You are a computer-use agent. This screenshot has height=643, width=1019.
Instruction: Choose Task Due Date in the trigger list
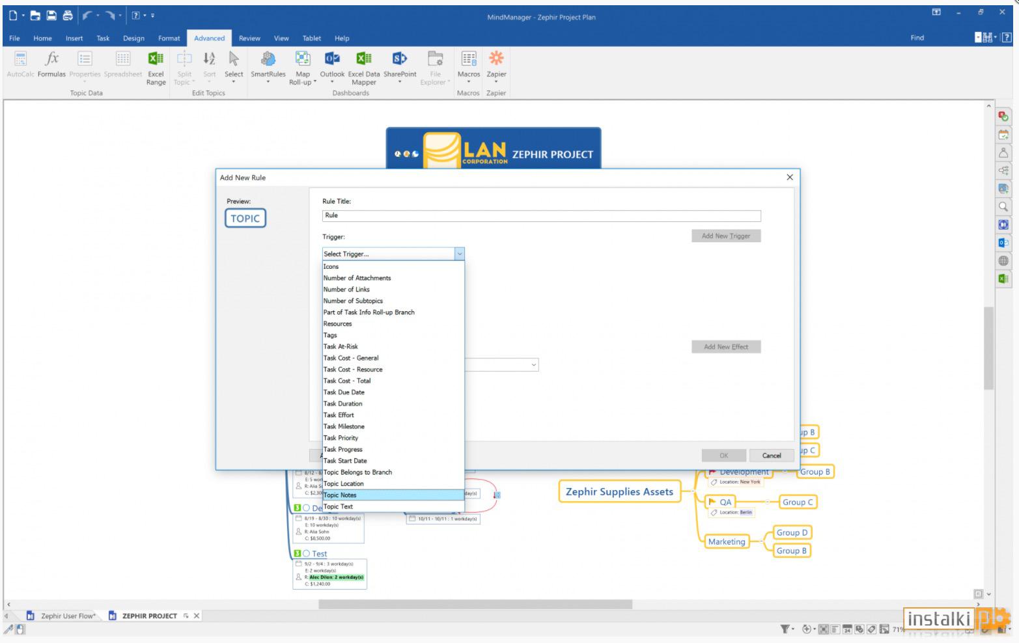[393, 392]
